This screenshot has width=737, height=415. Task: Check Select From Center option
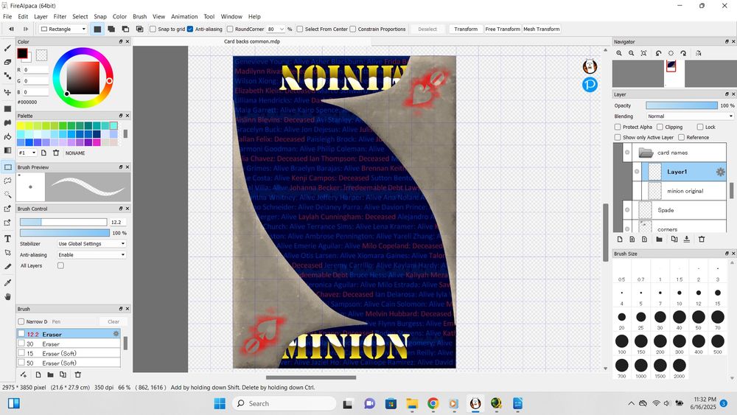(300, 29)
